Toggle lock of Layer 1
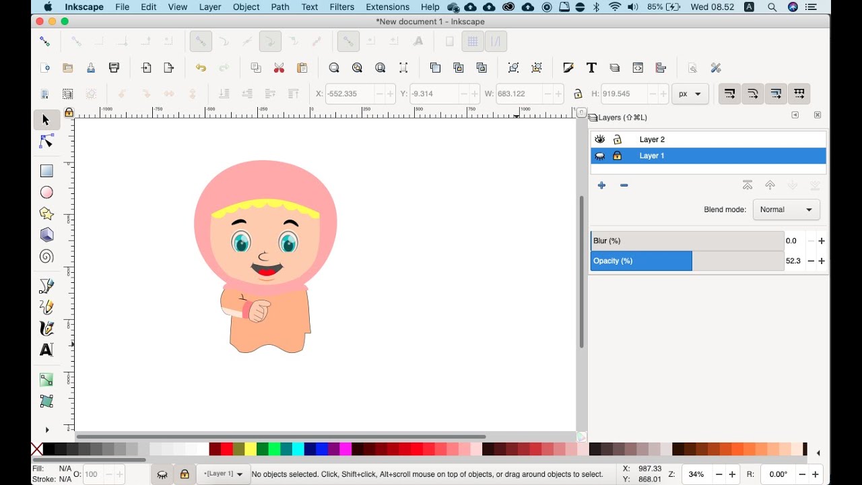The height and width of the screenshot is (485, 862). tap(617, 156)
